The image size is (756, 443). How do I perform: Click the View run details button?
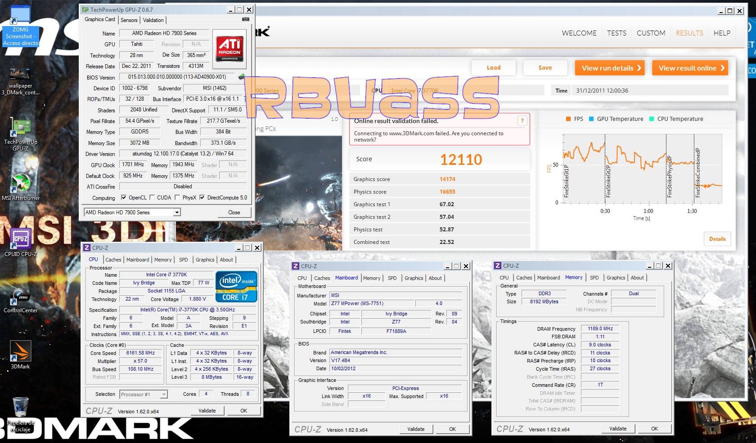pos(610,68)
